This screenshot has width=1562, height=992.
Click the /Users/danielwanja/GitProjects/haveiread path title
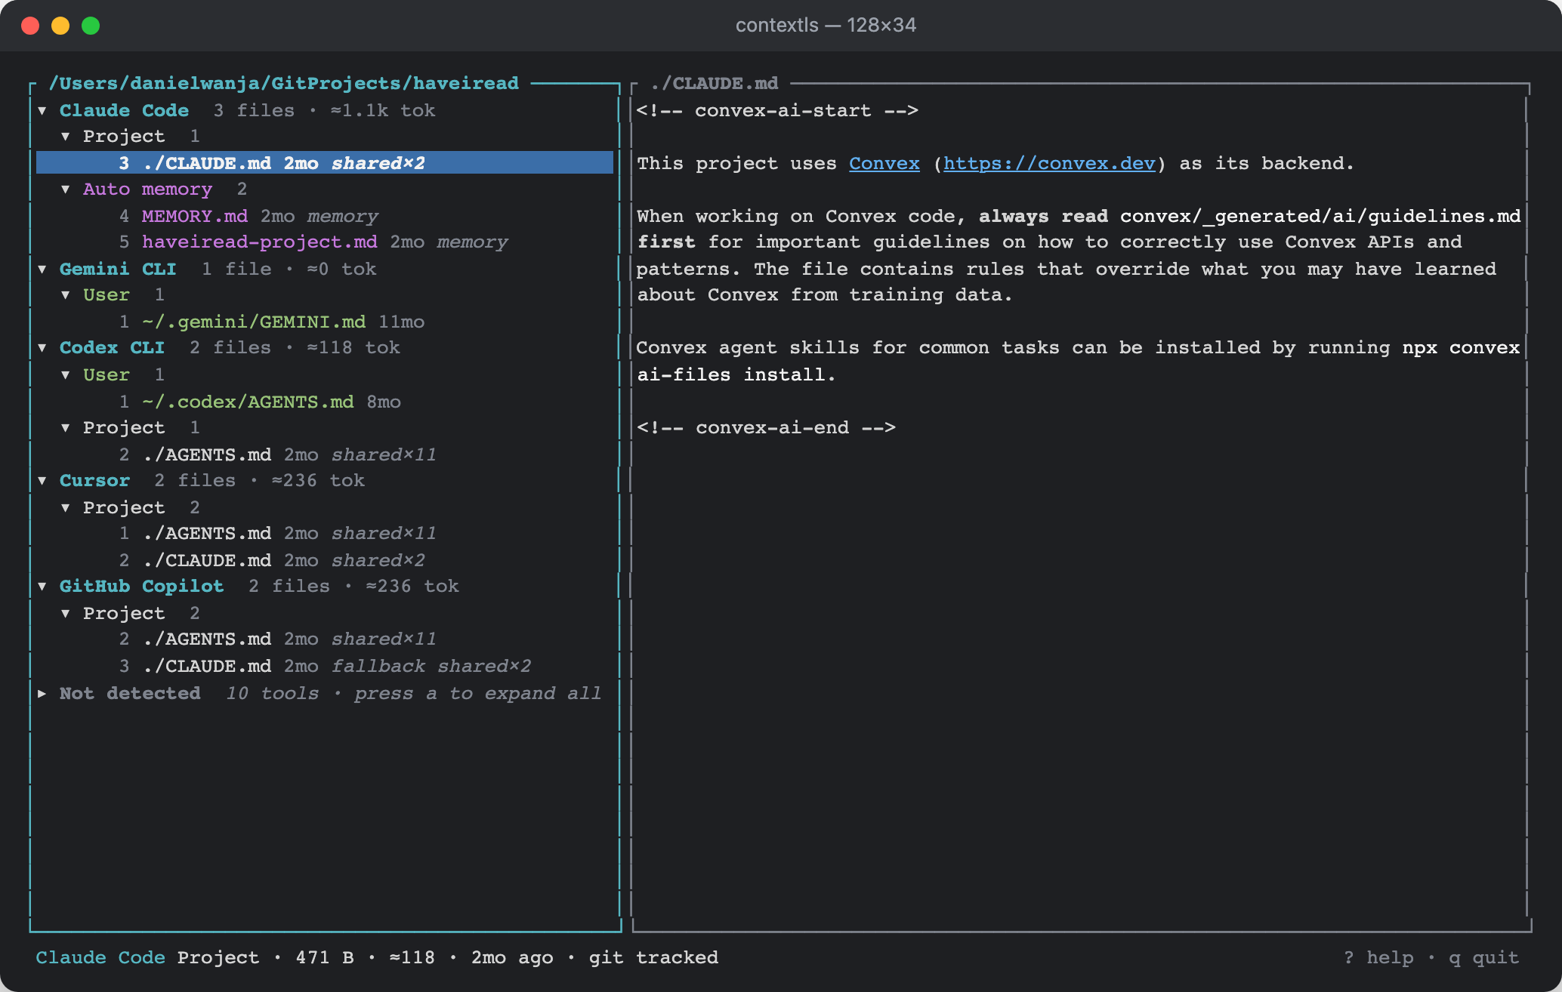[284, 84]
